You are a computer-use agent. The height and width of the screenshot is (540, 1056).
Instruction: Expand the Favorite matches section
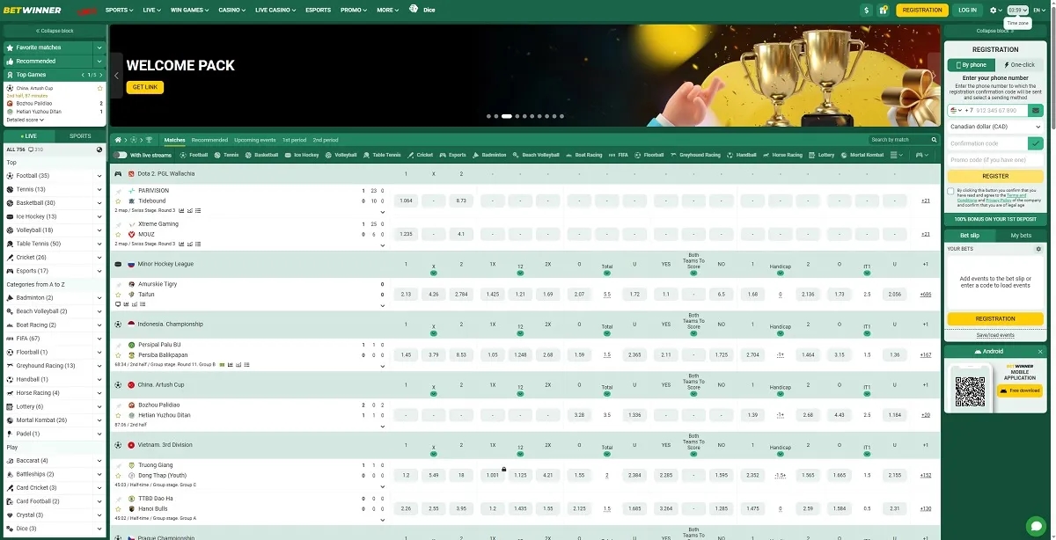click(x=99, y=47)
